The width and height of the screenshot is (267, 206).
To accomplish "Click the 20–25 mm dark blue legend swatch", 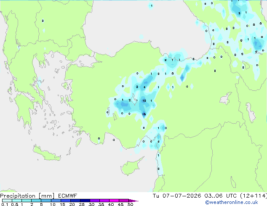I will 75,201.
